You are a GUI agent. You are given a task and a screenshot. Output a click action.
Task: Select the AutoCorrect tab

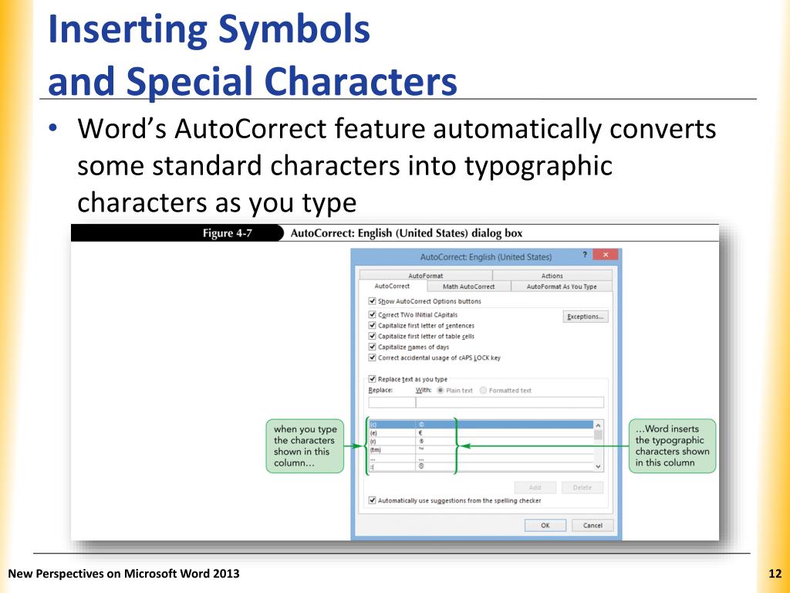(x=393, y=286)
